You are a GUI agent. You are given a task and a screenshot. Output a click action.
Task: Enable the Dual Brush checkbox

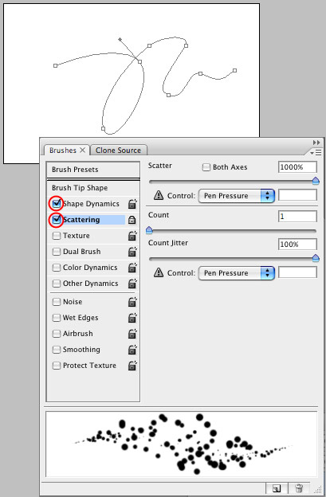pos(57,252)
